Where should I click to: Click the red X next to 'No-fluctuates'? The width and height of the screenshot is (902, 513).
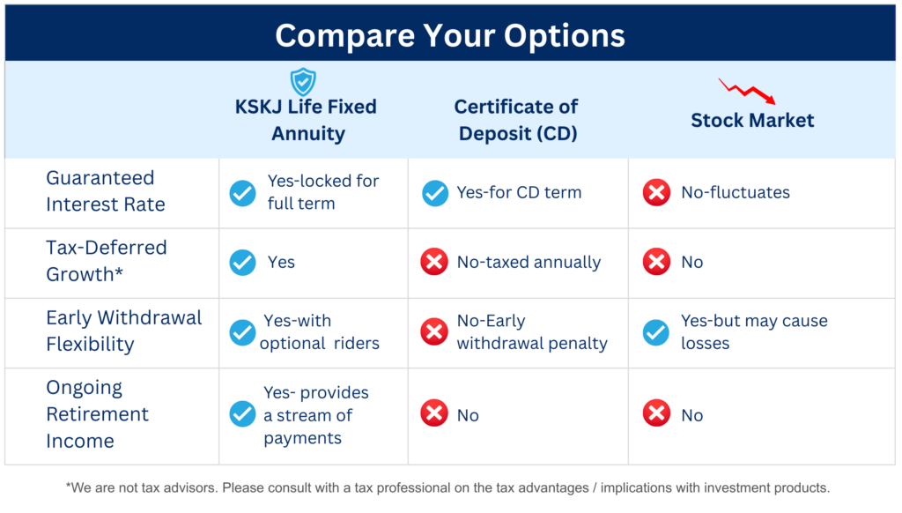656,192
